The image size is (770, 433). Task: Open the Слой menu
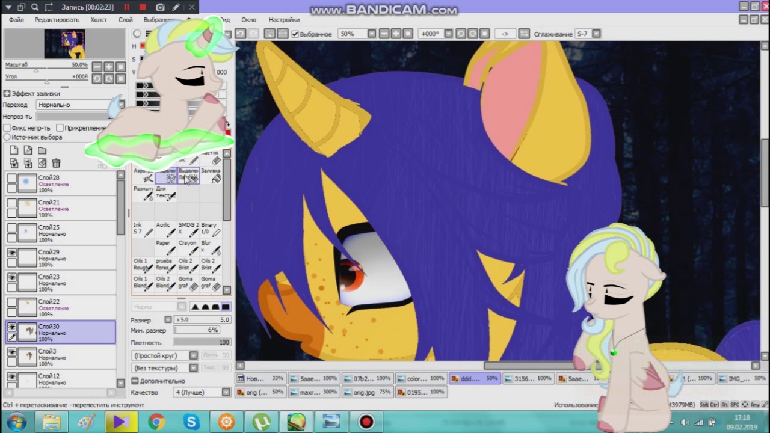125,20
